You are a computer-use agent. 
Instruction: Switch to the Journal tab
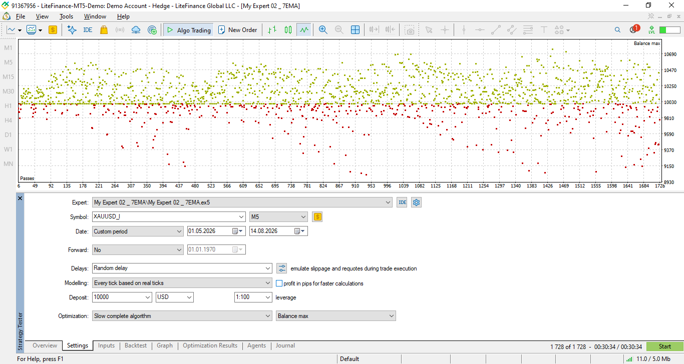click(285, 345)
